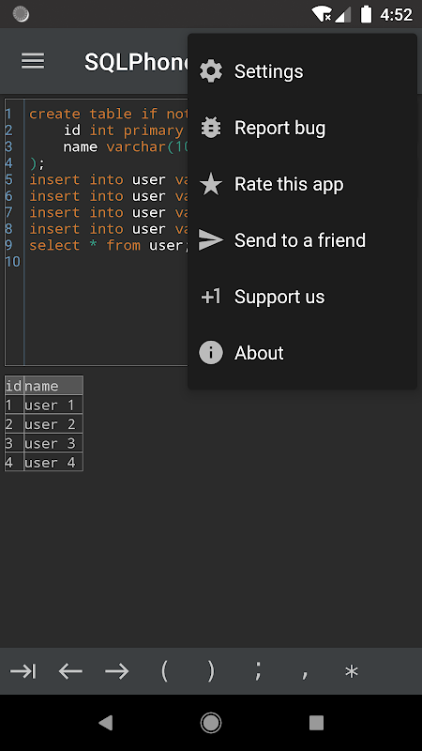The width and height of the screenshot is (422, 751).
Task: Click the Settings gear icon
Action: tap(211, 71)
